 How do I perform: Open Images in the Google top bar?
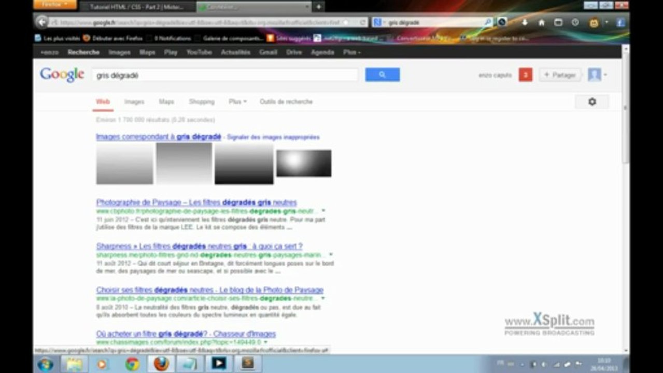pos(119,52)
